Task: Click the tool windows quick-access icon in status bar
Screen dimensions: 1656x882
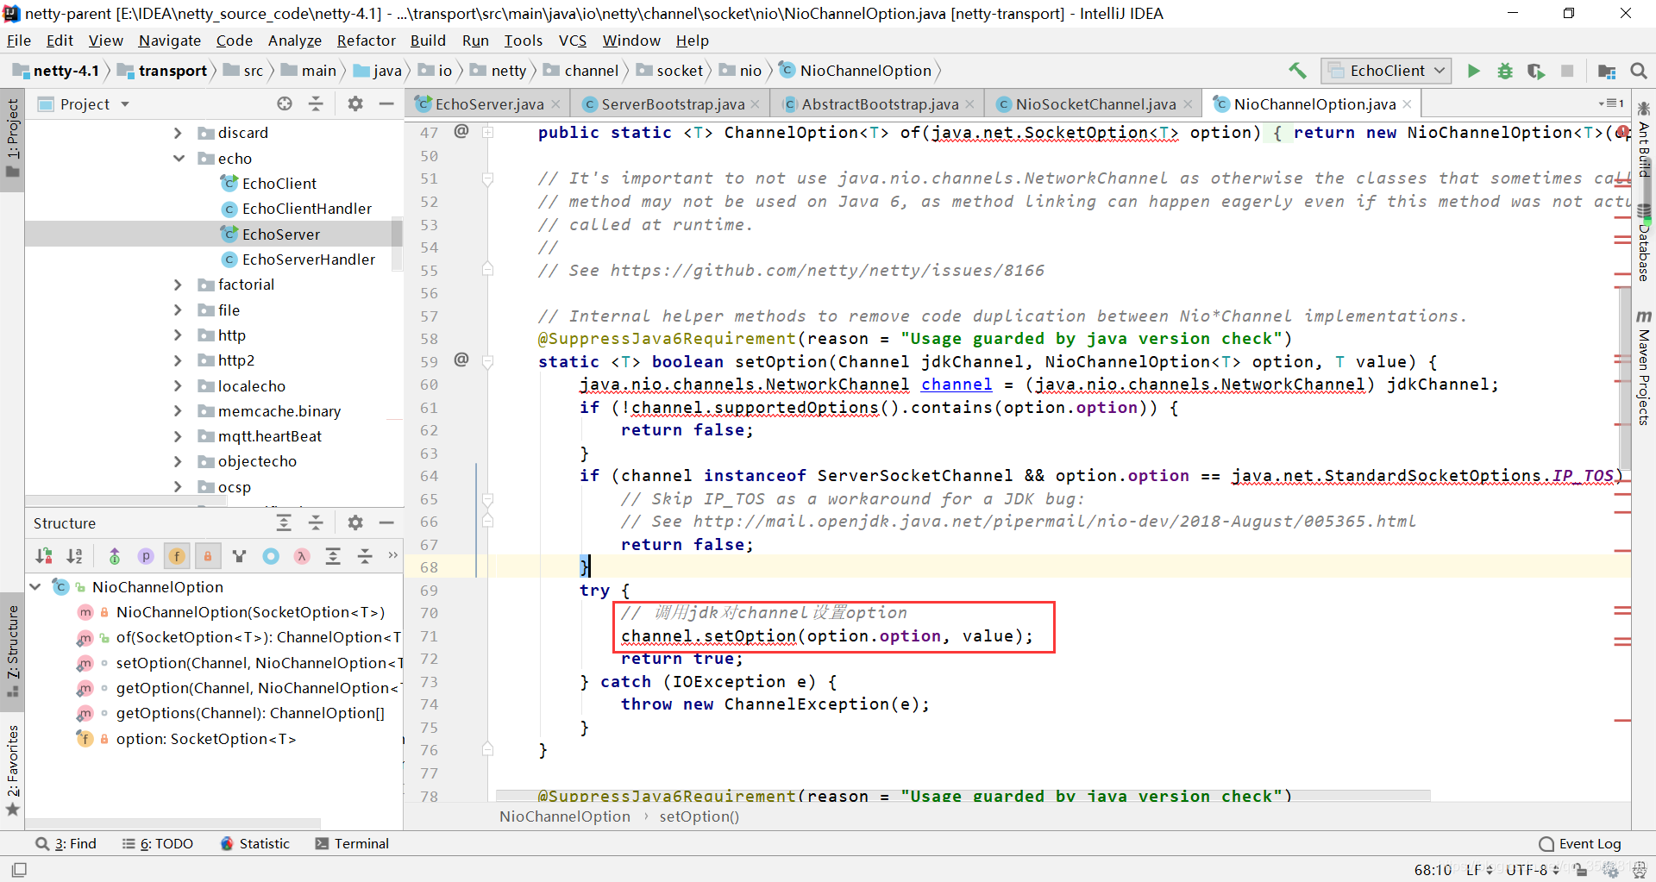Action: pos(19,870)
